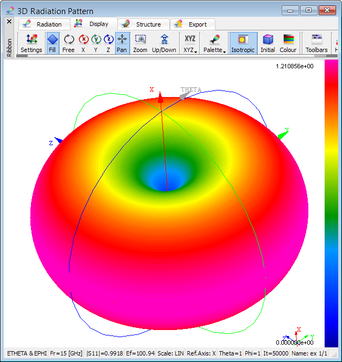The height and width of the screenshot is (362, 342).
Task: Rotate around the X axis
Action: pos(83,43)
